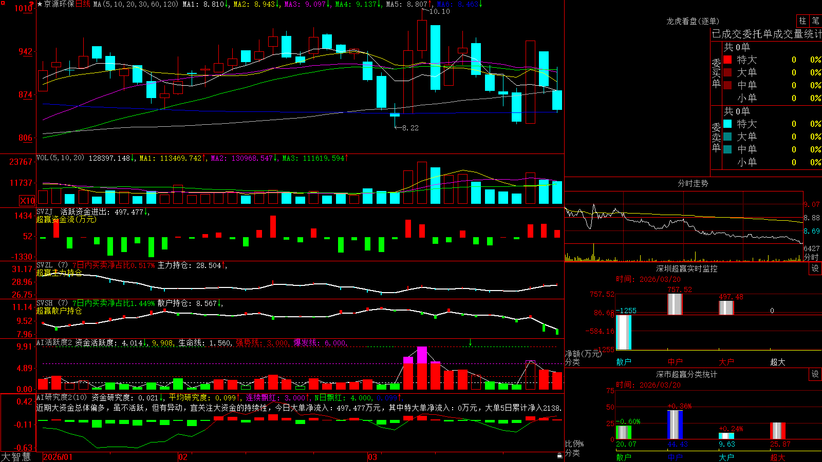
Task: Click 强势线: 3.000 label
Action: (x=262, y=342)
